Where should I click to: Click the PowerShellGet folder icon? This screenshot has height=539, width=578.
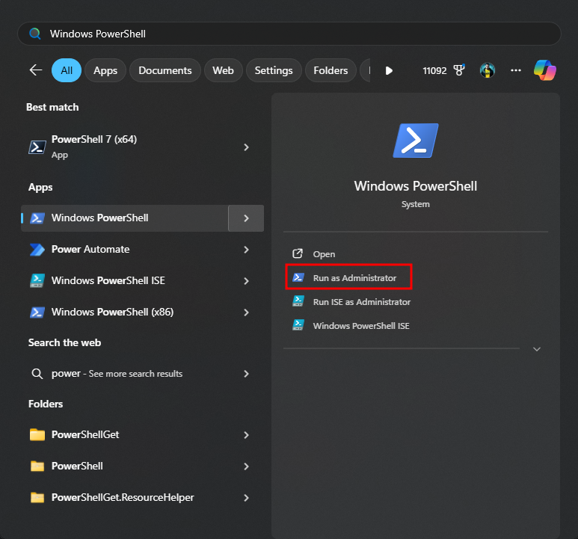[x=37, y=435]
